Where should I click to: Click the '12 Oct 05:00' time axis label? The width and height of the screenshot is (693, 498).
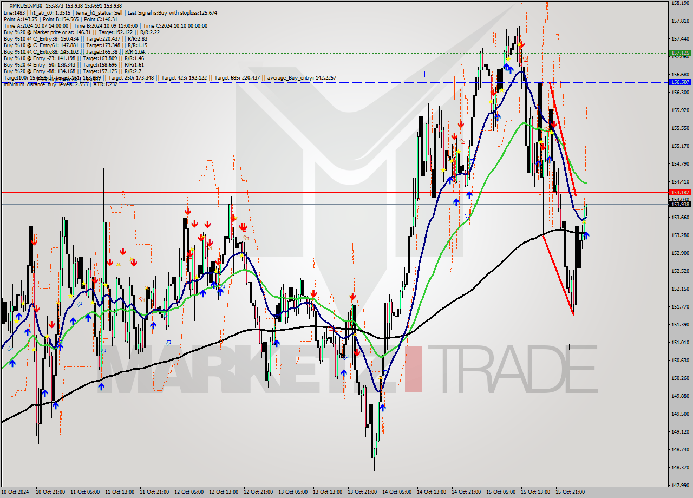pyautogui.click(x=189, y=492)
